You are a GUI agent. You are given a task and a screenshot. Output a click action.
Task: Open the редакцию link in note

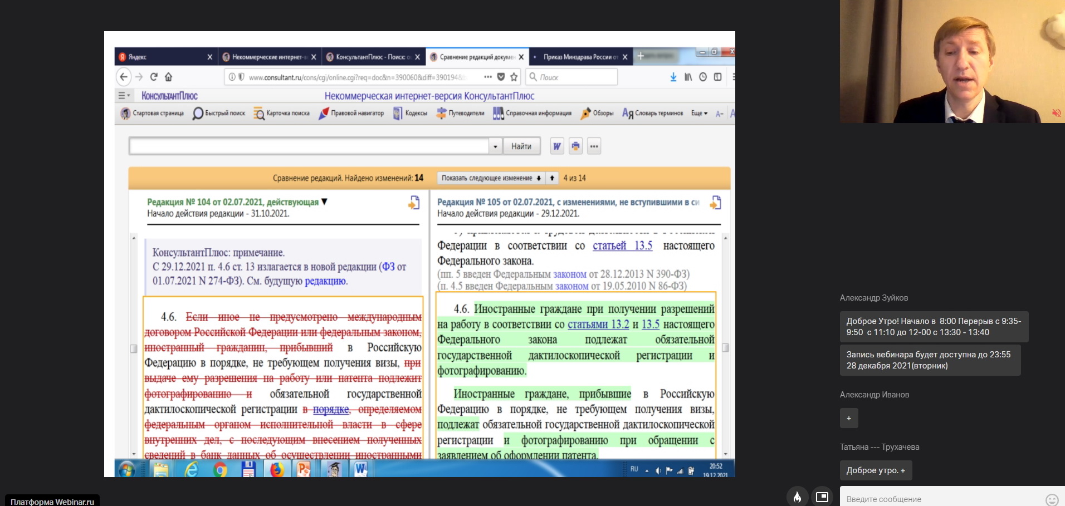click(x=325, y=281)
